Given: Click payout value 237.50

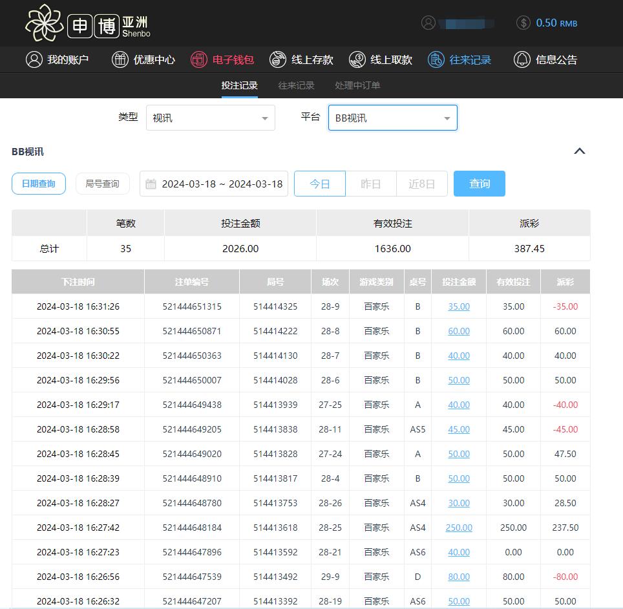Looking at the screenshot, I should pos(565,528).
